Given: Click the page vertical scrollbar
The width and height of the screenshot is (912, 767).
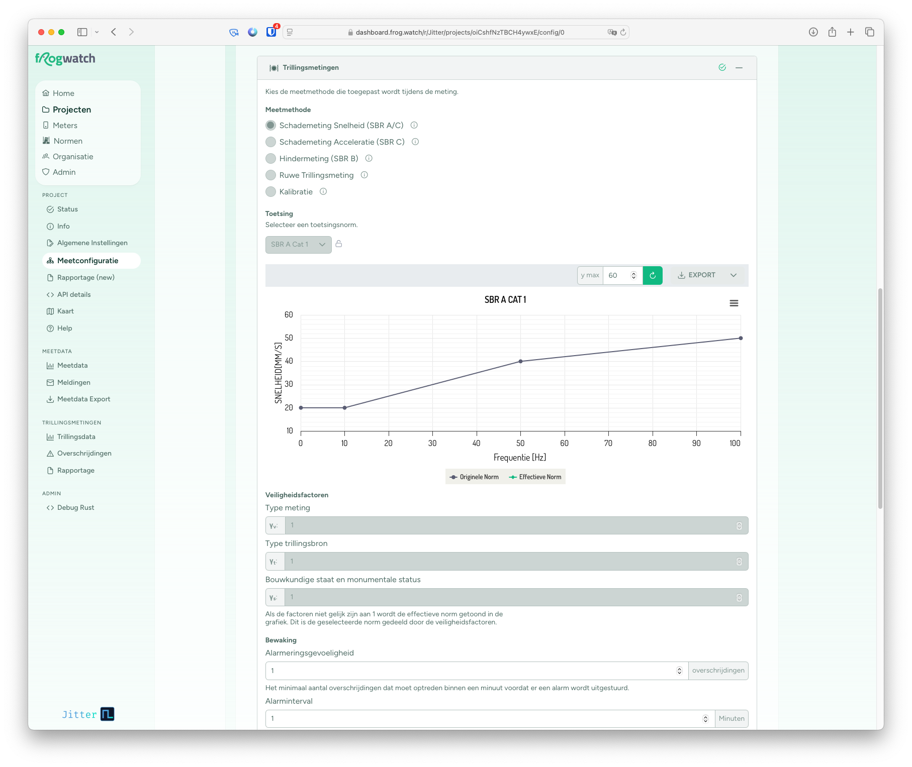Looking at the screenshot, I should tap(880, 399).
